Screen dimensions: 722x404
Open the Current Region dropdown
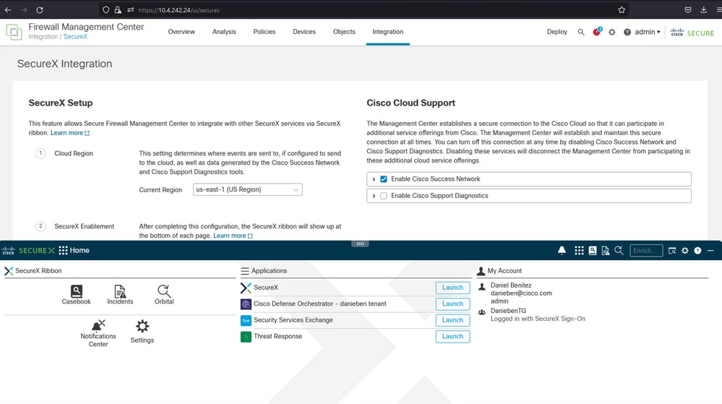[x=248, y=190]
